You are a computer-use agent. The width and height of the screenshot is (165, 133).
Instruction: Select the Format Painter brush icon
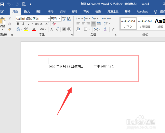10,29
